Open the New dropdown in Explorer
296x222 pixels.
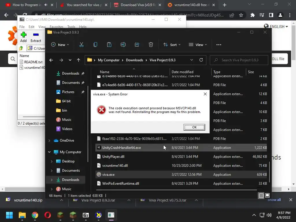60,45
